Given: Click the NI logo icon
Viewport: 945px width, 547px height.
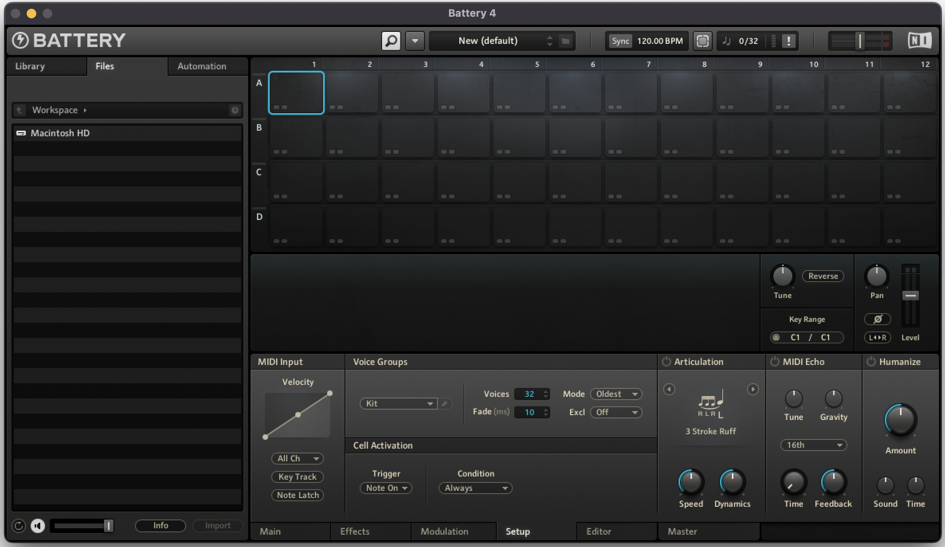Looking at the screenshot, I should tap(919, 41).
